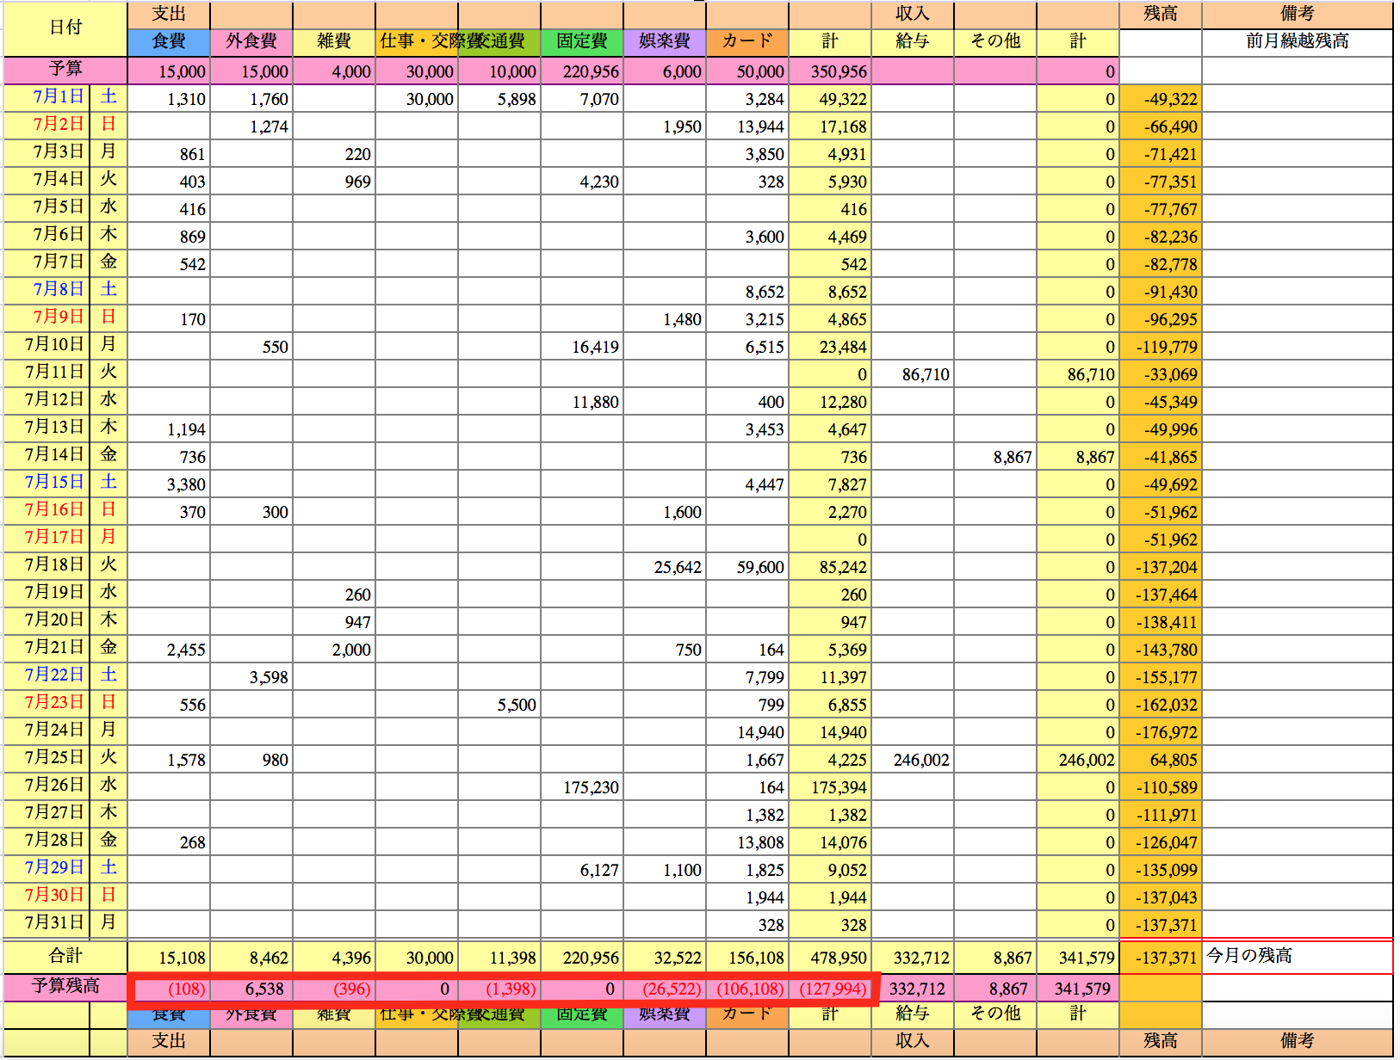The width and height of the screenshot is (1400, 1060).
Task: Click the 7月15日 食費 value 3,380
Action: (x=169, y=484)
